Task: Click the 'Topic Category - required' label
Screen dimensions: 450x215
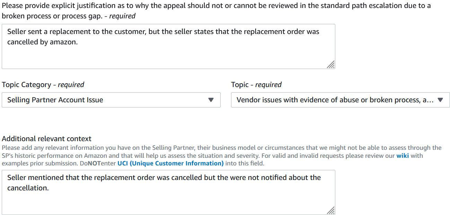Action: [43, 85]
